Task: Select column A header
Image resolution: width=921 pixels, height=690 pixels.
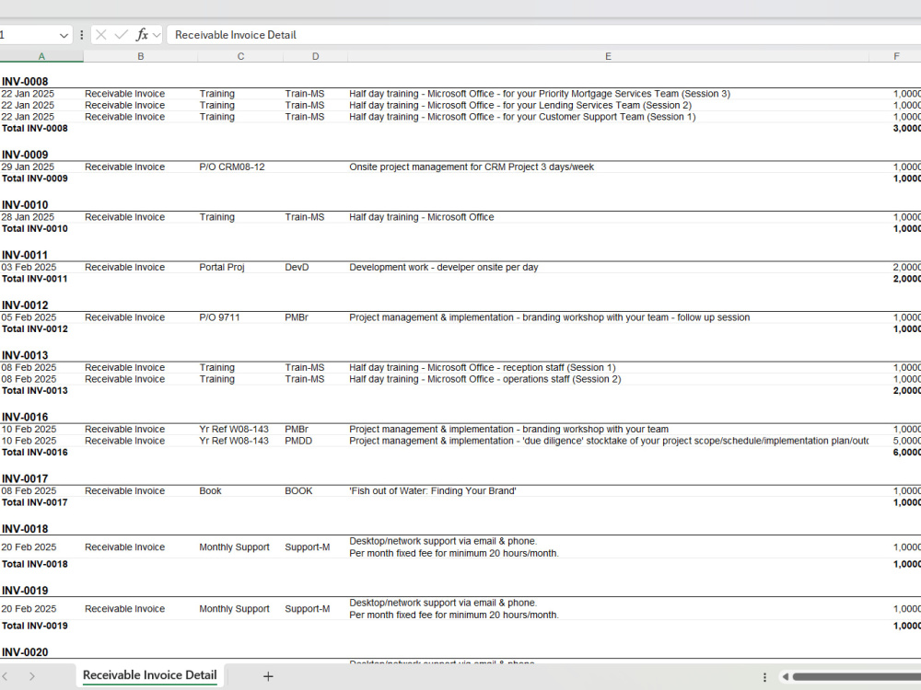Action: coord(41,56)
